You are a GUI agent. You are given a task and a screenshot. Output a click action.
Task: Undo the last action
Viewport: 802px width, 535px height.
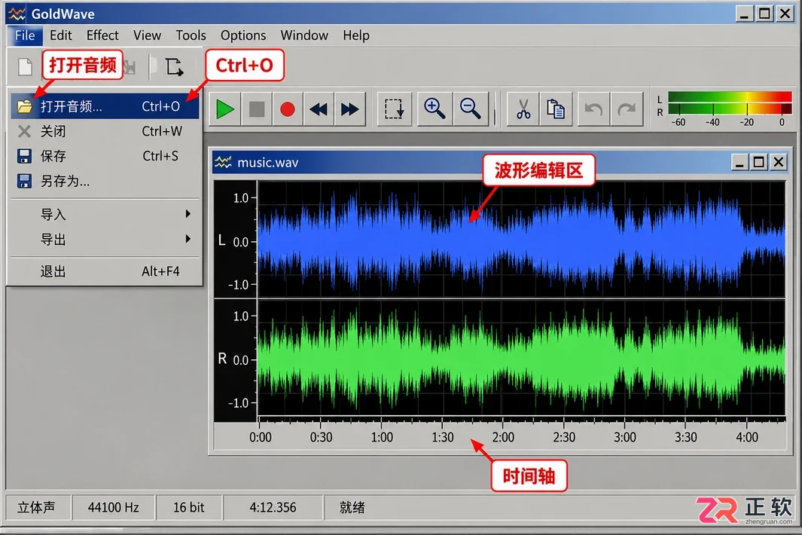(593, 109)
